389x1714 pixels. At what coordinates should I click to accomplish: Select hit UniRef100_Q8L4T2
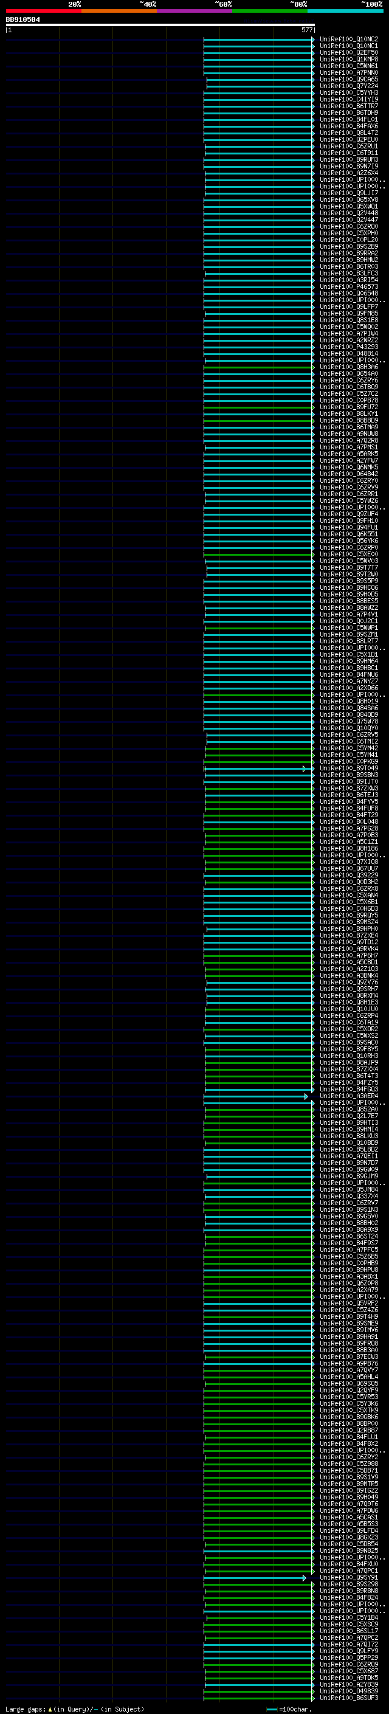pos(348,133)
